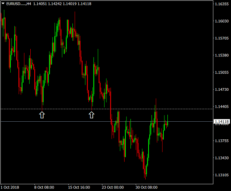
Task: Click the 1 Oct 2018 date label
Action: 10,187
